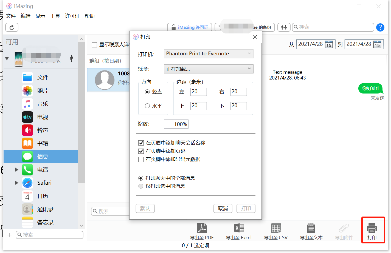Open the View (显示) menu
The width and height of the screenshot is (391, 253).
[40, 16]
